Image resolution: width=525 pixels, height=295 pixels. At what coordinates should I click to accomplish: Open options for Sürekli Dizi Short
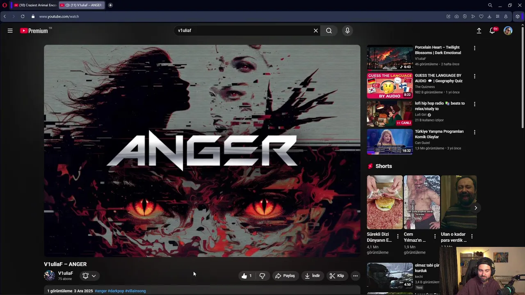[397, 236]
